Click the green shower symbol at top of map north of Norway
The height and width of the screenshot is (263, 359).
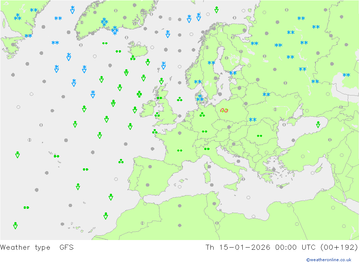pyautogui.click(x=216, y=10)
